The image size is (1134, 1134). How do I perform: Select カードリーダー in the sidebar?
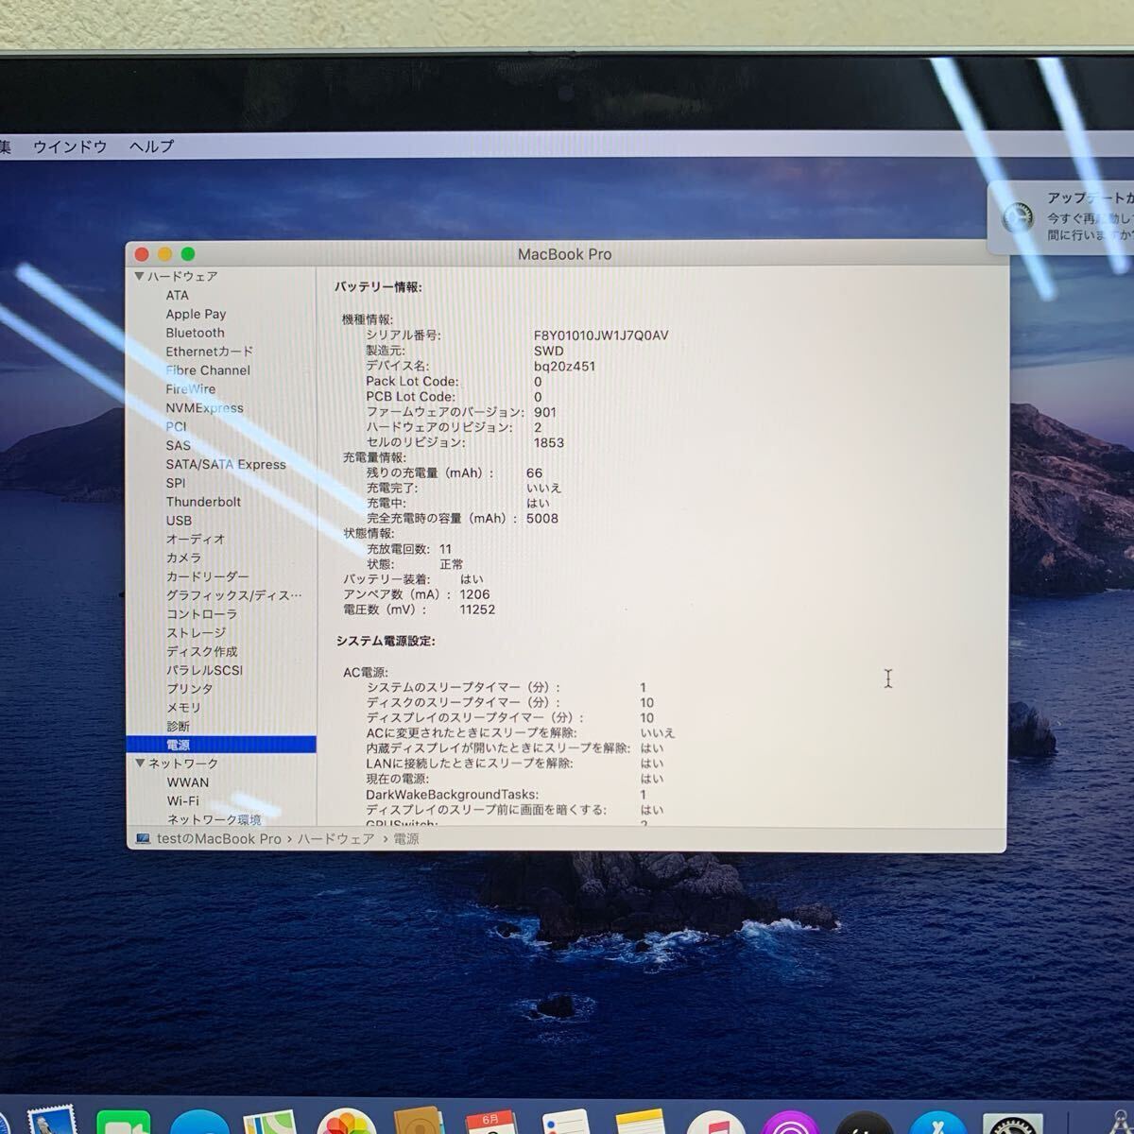(x=208, y=576)
